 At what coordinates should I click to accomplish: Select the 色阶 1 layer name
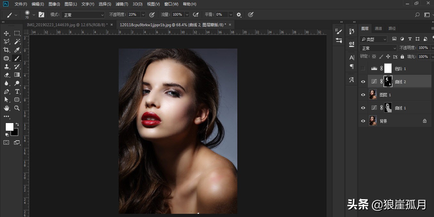tap(400, 69)
